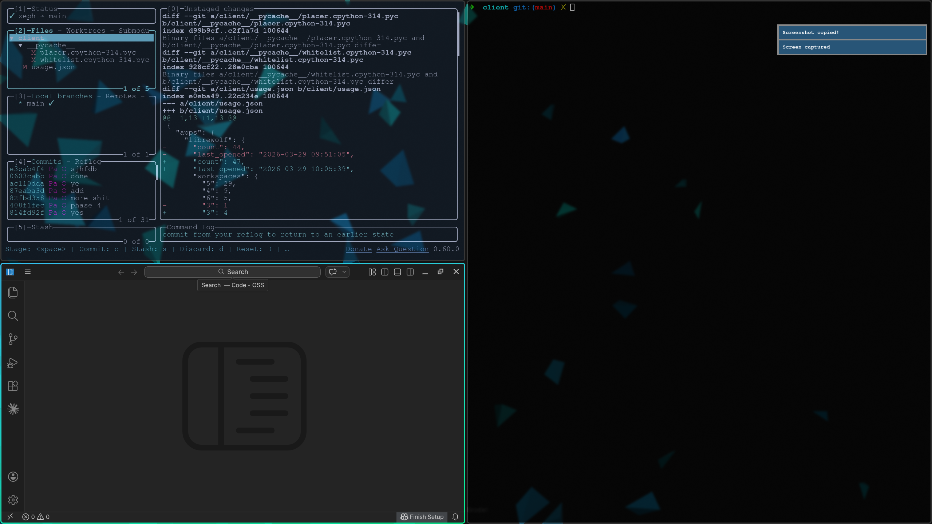Switch to the Reflog tab in the Commits panel
The width and height of the screenshot is (932, 524).
point(88,162)
